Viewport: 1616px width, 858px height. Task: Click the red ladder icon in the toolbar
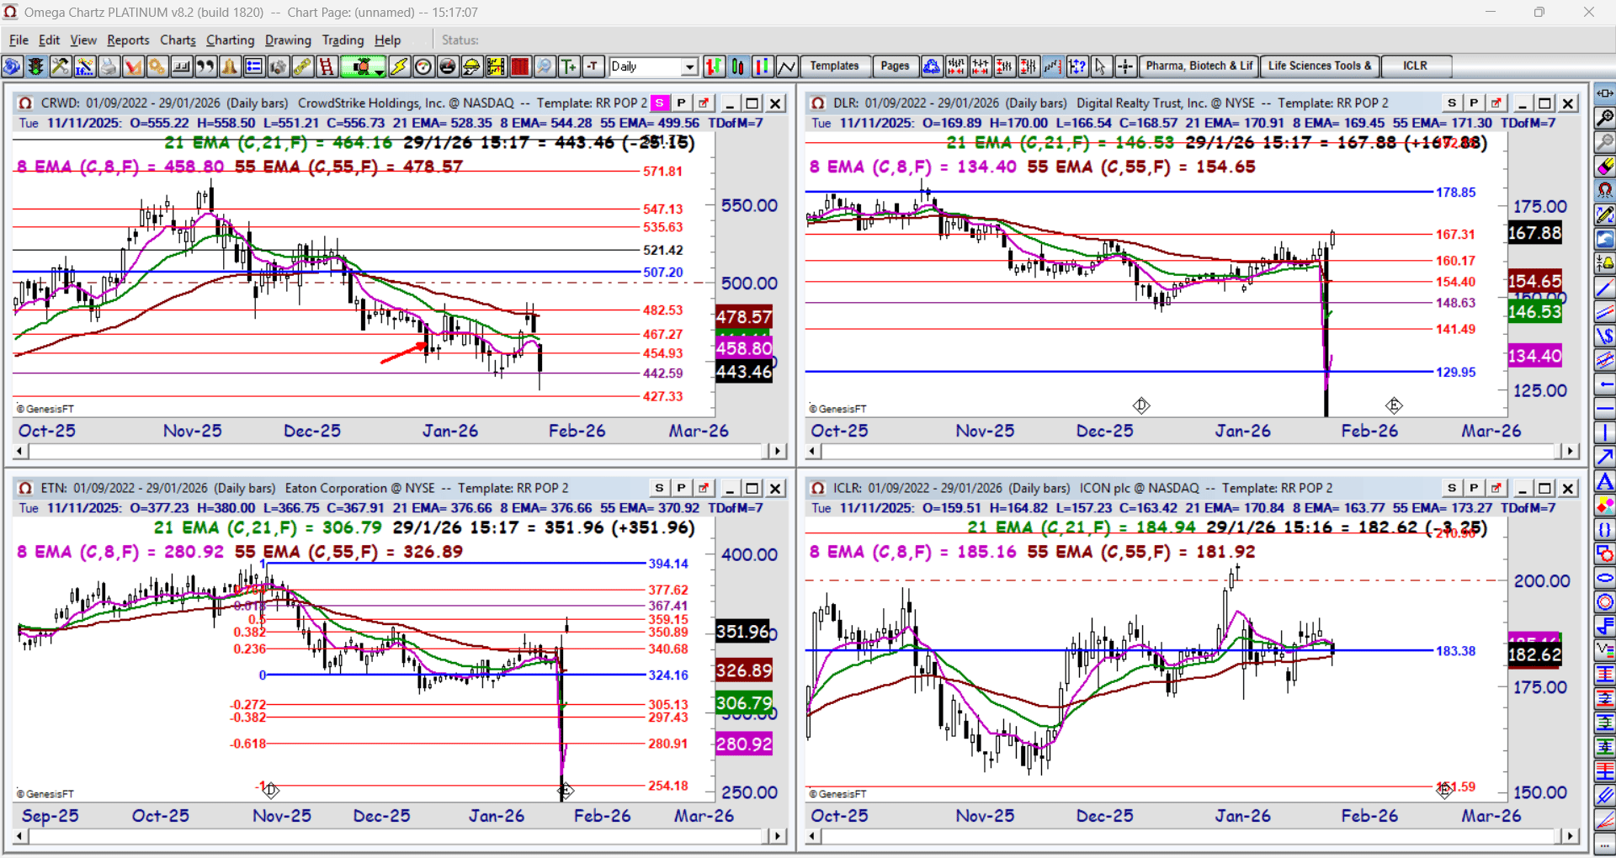[x=327, y=66]
